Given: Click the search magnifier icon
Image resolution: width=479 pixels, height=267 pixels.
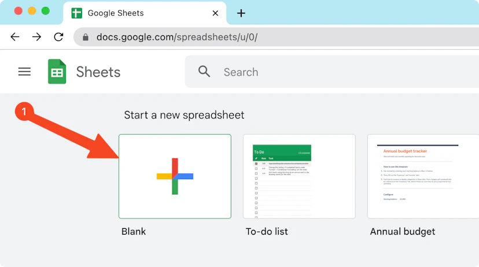Looking at the screenshot, I should pyautogui.click(x=204, y=72).
